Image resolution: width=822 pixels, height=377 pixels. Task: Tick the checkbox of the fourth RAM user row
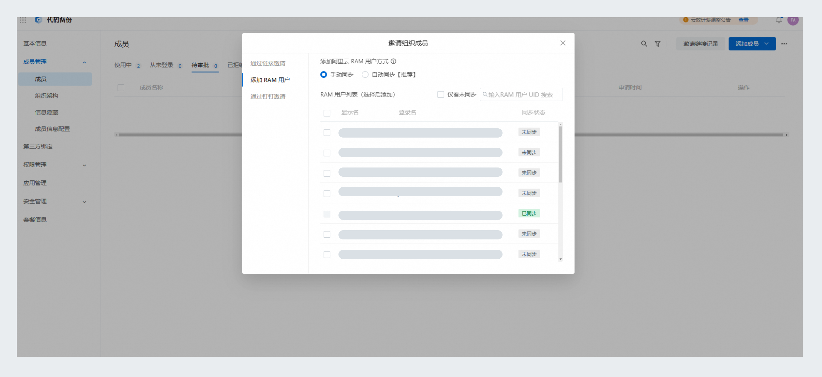point(327,194)
